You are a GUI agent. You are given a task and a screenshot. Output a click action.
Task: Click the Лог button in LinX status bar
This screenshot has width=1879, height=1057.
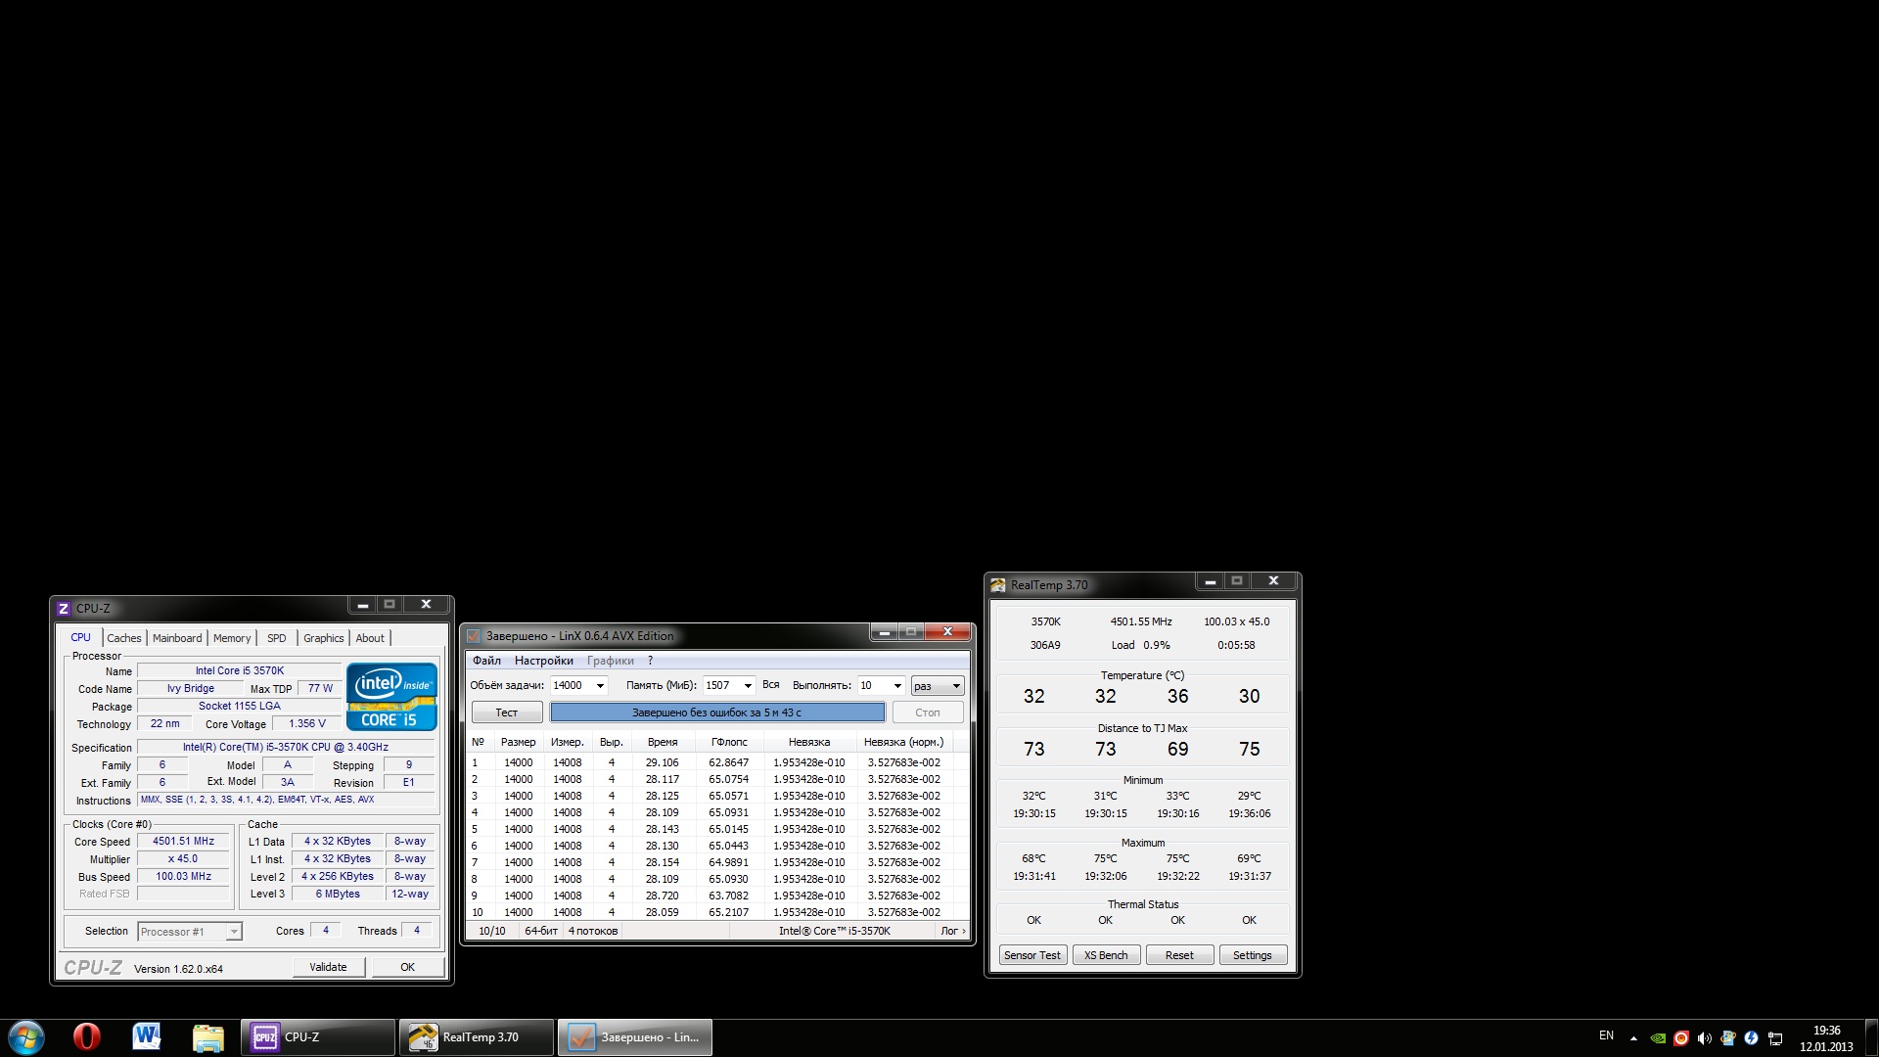[x=952, y=931]
